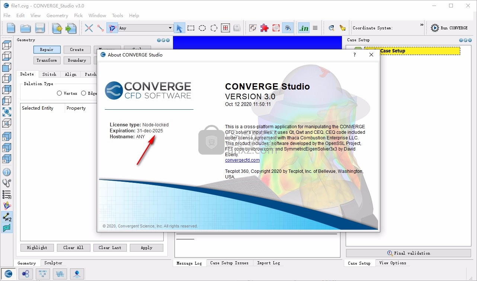Viewport: 477px width, 281px height.
Task: Open the File menu
Action: pyautogui.click(x=7, y=15)
